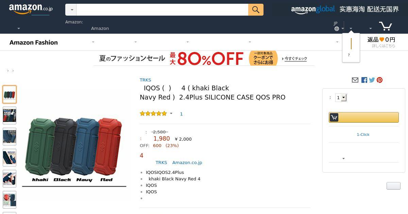
Task: Click the globe language icon
Action: [337, 29]
